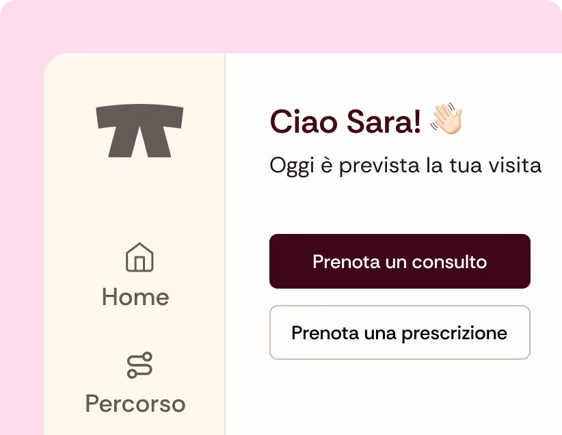
Task: Click the word "consulto" on the dark button
Action: (449, 262)
